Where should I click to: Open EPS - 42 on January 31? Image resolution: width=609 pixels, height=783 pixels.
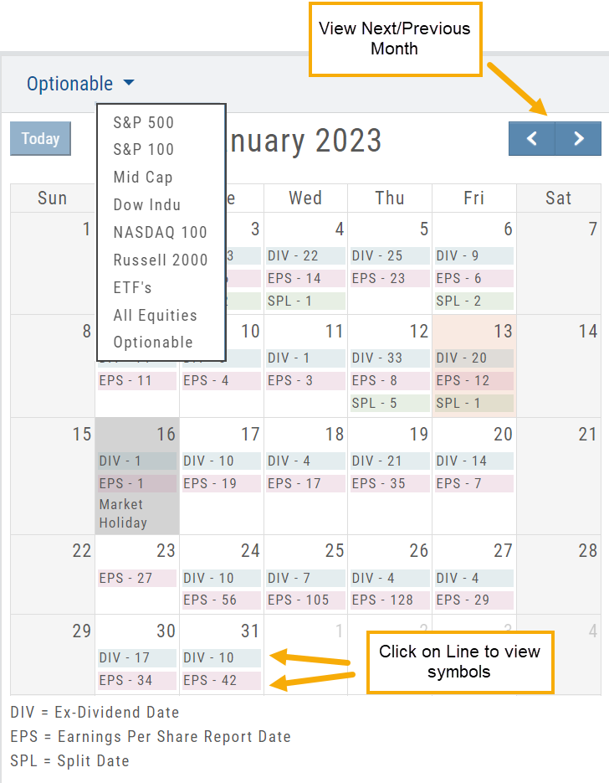tap(221, 680)
